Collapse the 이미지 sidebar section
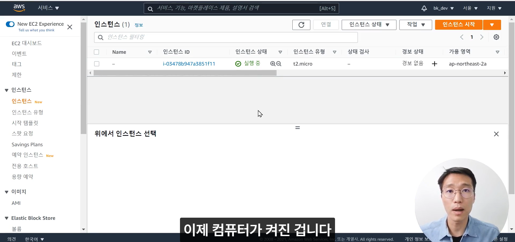The image size is (515, 242). point(7,192)
